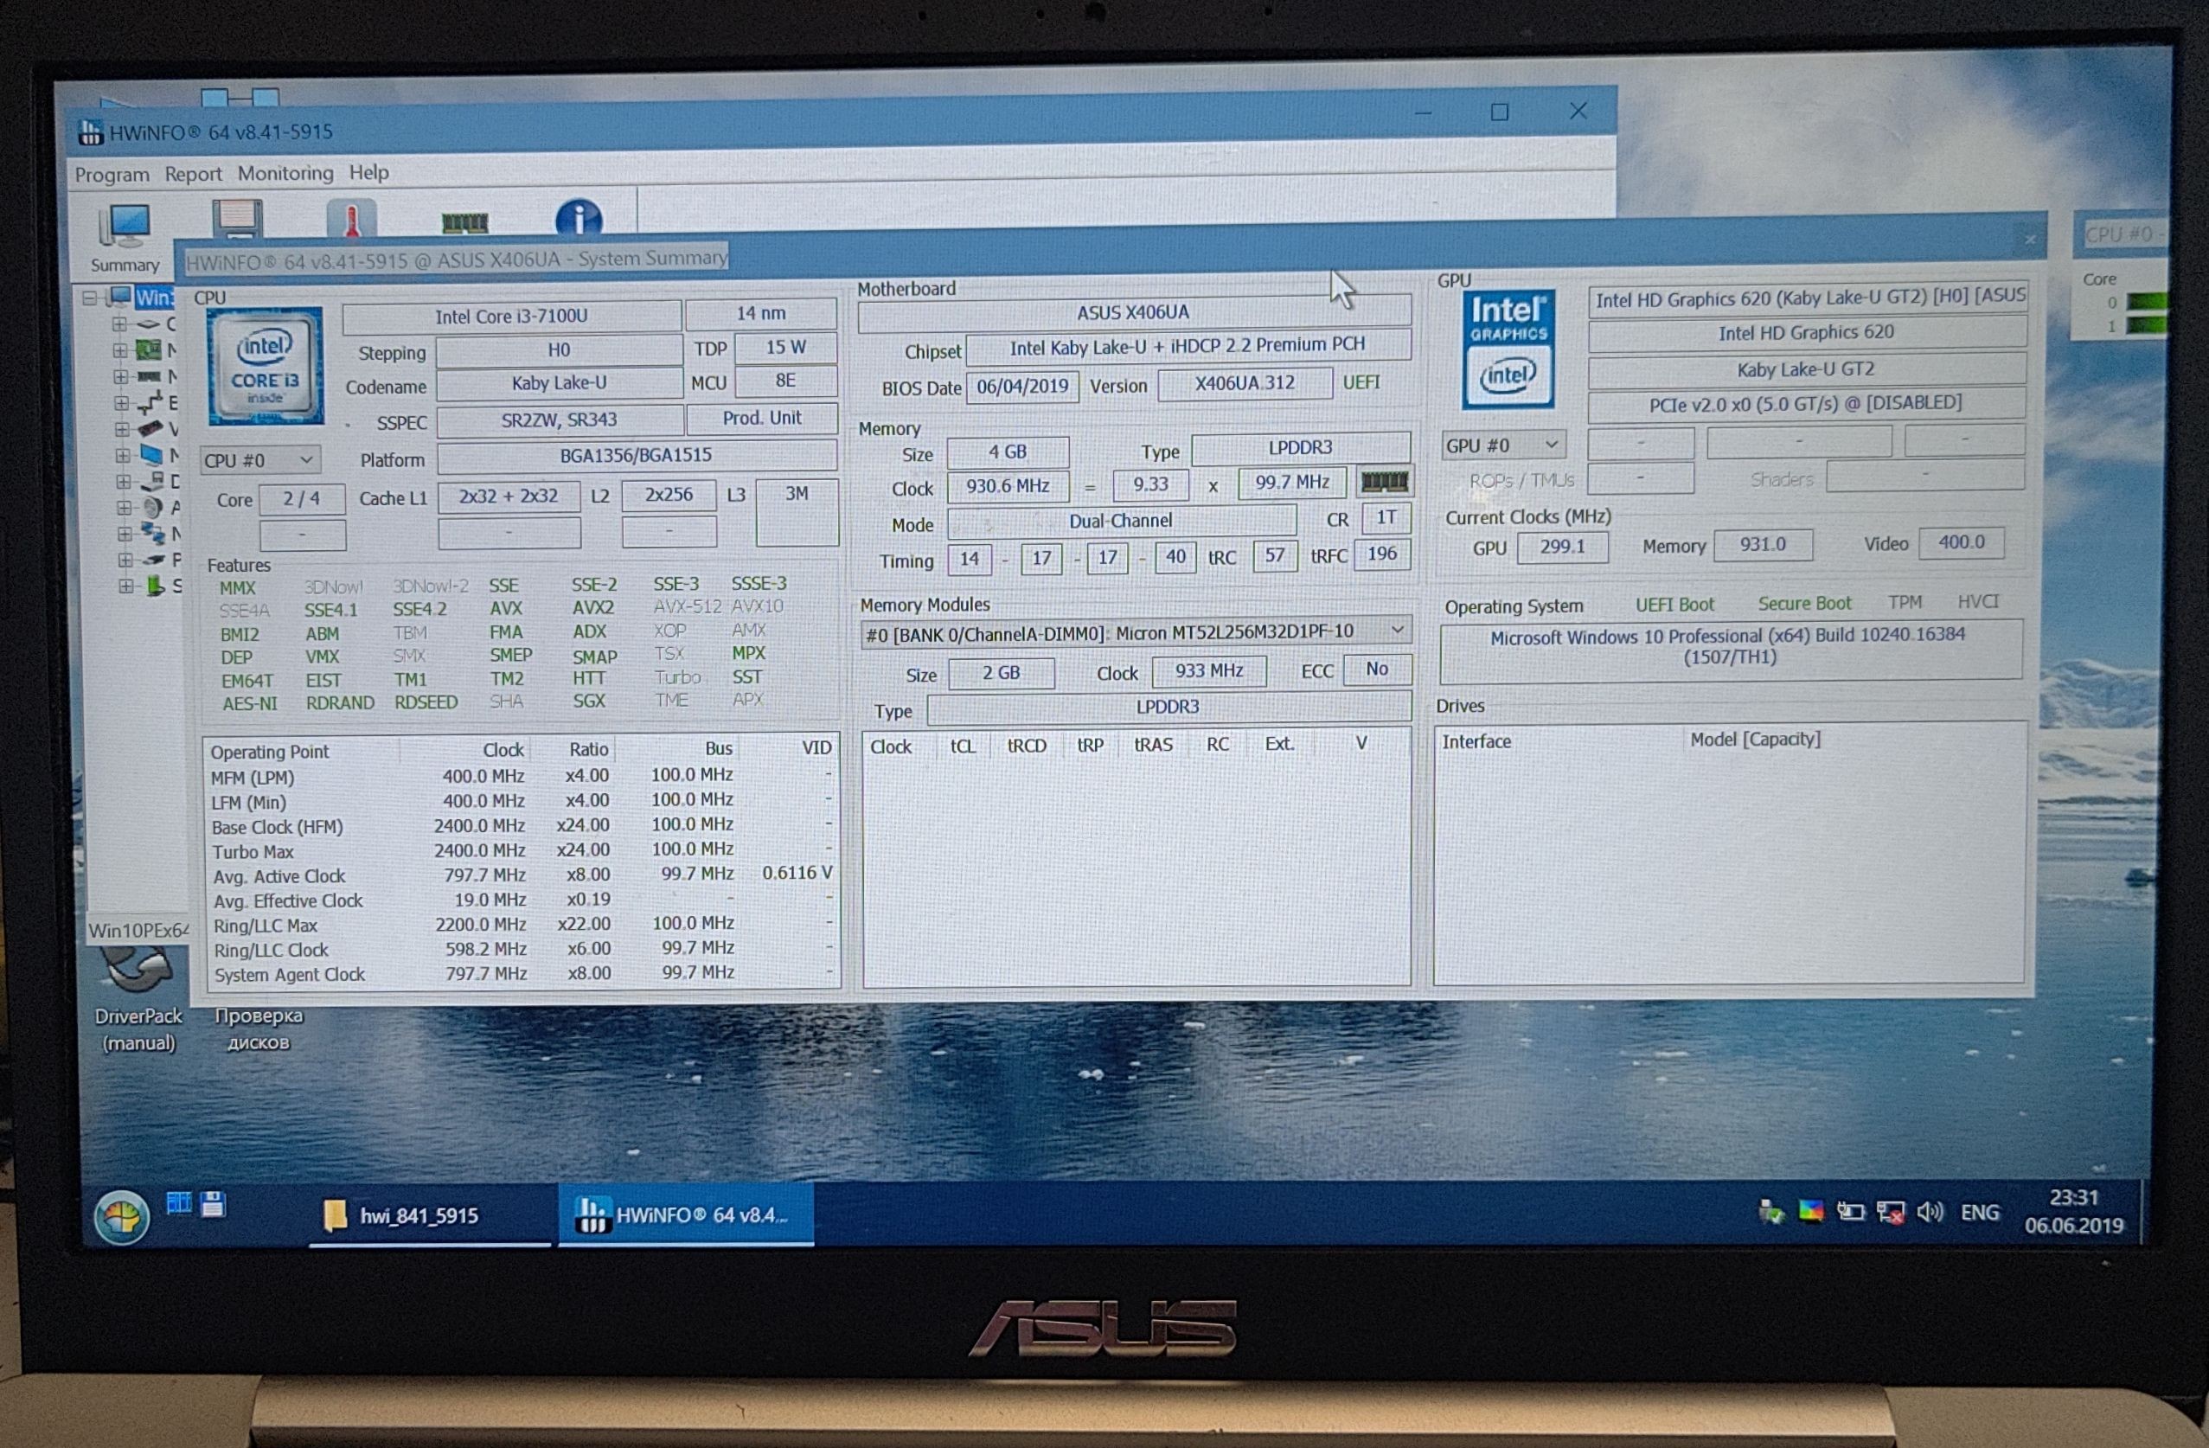Collapse the root Win tree node

point(89,298)
